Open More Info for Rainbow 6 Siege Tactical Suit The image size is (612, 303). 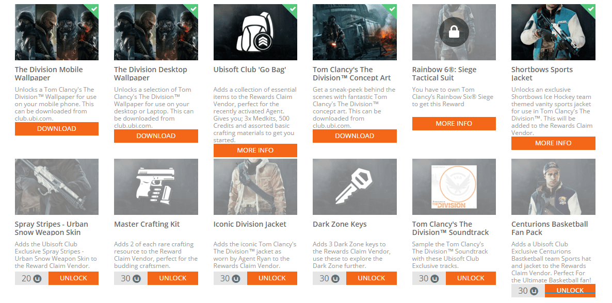(454, 124)
